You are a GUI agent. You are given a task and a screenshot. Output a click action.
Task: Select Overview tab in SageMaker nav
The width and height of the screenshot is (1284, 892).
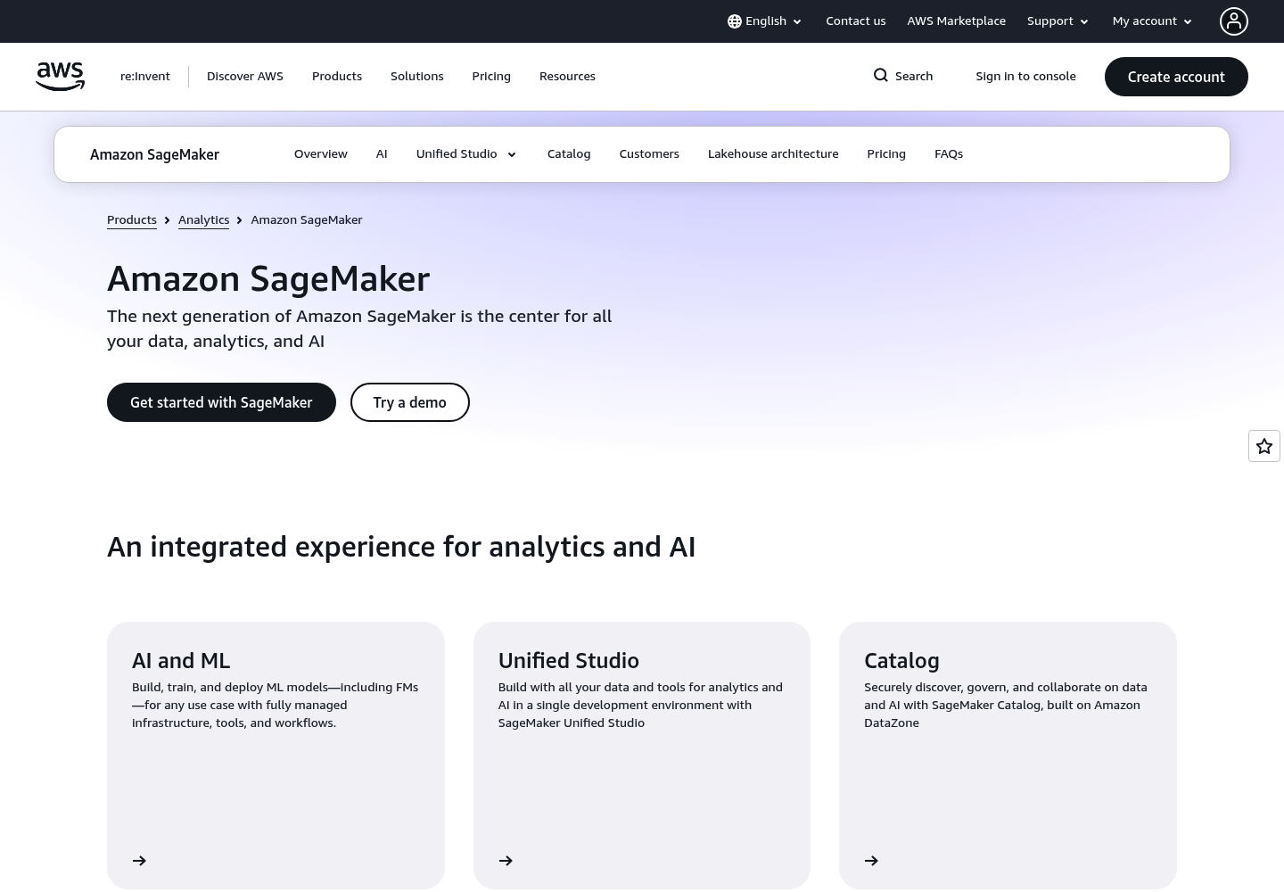coord(321,154)
